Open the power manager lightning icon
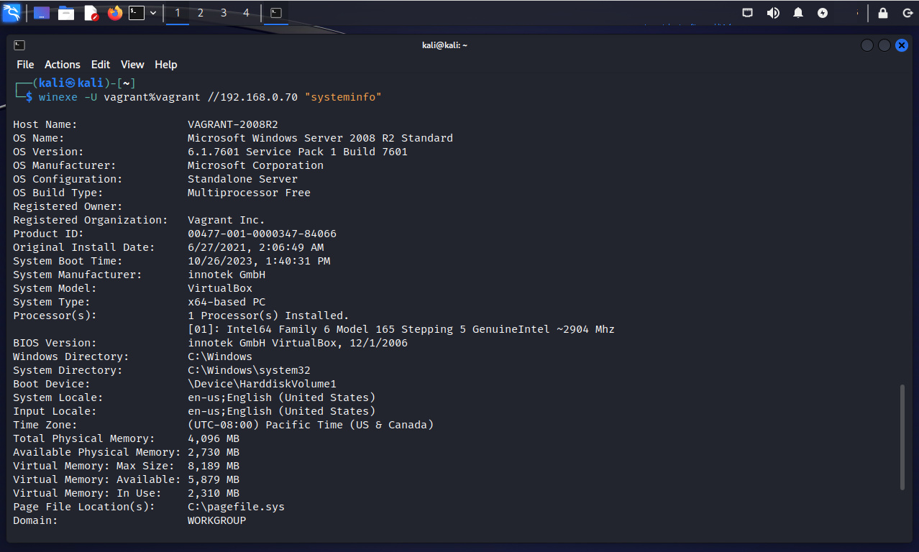The image size is (919, 552). (x=823, y=13)
